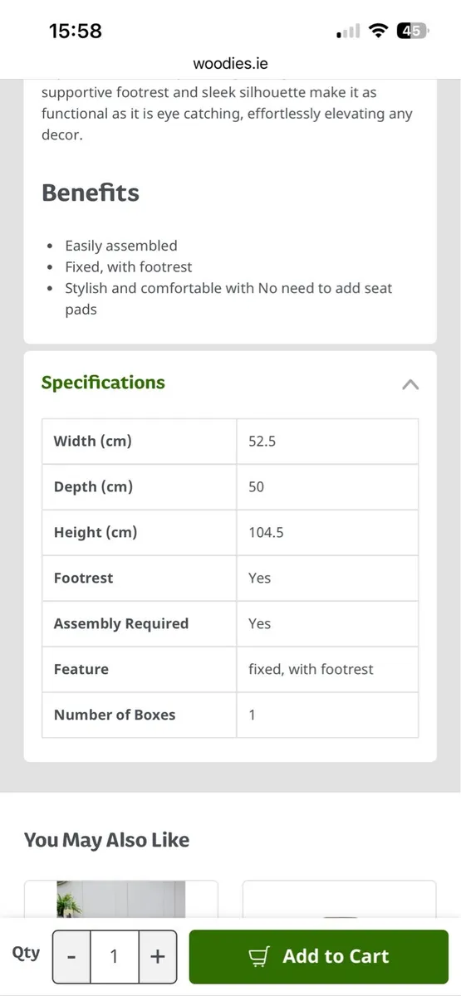Open the first You May Also Like product
Screen dimensions: 461x996
click(x=121, y=900)
